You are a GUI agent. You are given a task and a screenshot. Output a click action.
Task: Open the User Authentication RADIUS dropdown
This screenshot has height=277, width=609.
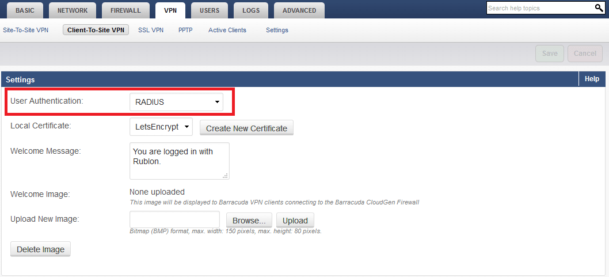pos(176,102)
